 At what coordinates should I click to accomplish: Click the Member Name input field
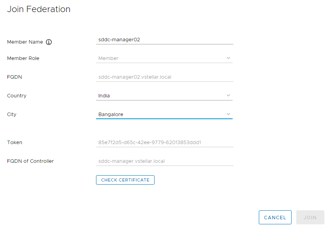tap(164, 39)
